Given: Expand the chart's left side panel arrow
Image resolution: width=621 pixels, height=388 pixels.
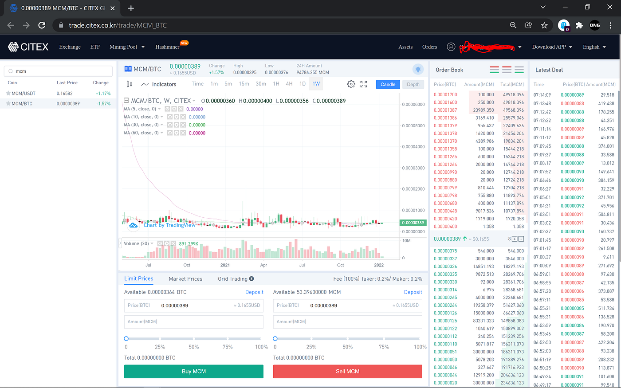Looking at the screenshot, I should 120,243.
